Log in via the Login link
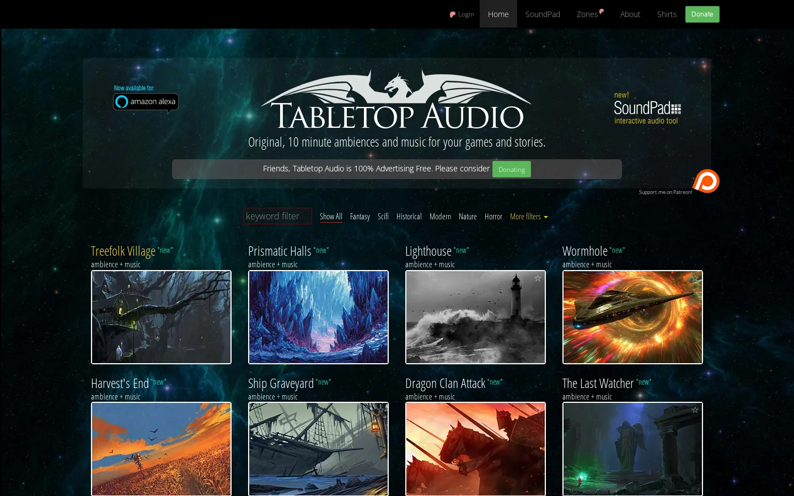794x496 pixels. pyautogui.click(x=462, y=14)
